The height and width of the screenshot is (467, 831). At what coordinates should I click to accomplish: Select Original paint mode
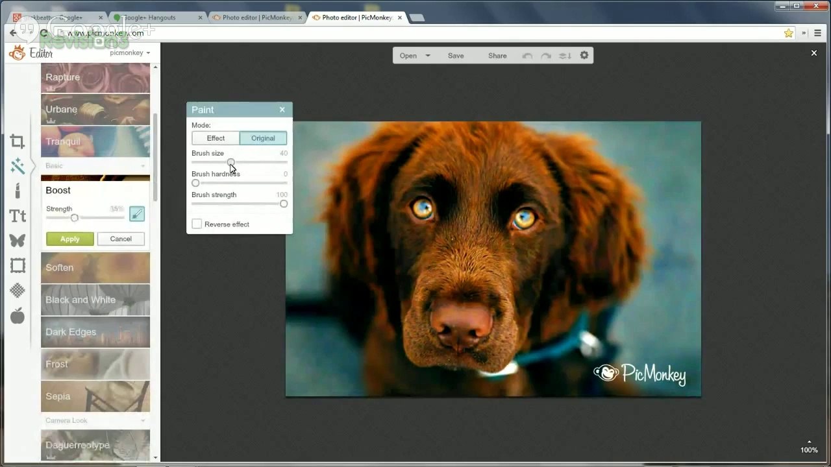[x=263, y=138]
